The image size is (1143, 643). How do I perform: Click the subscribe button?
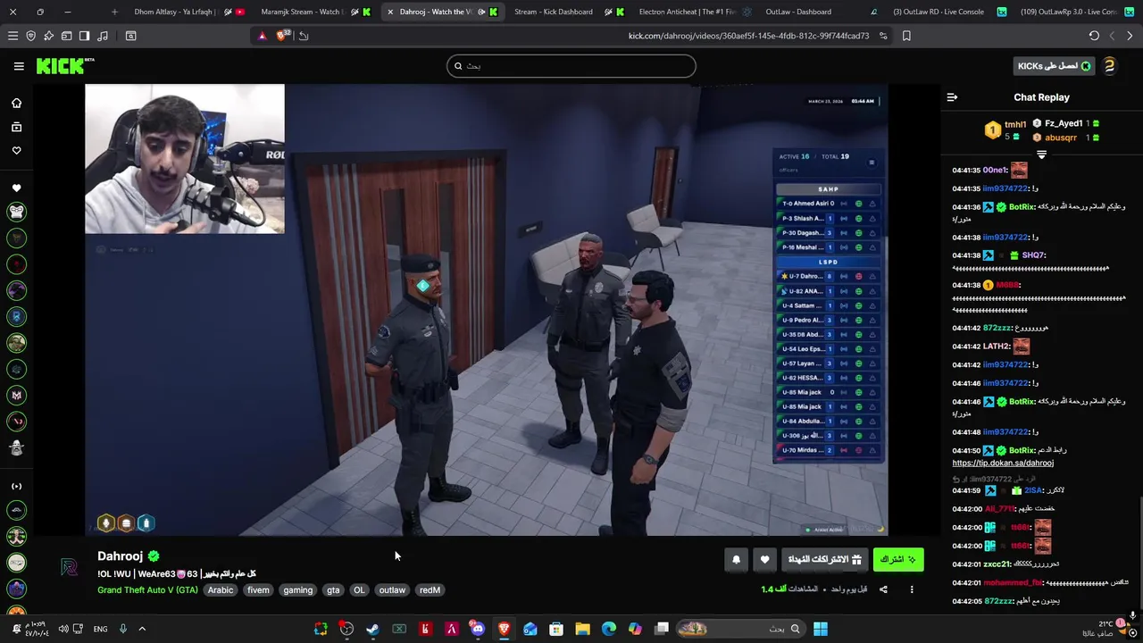tap(898, 560)
